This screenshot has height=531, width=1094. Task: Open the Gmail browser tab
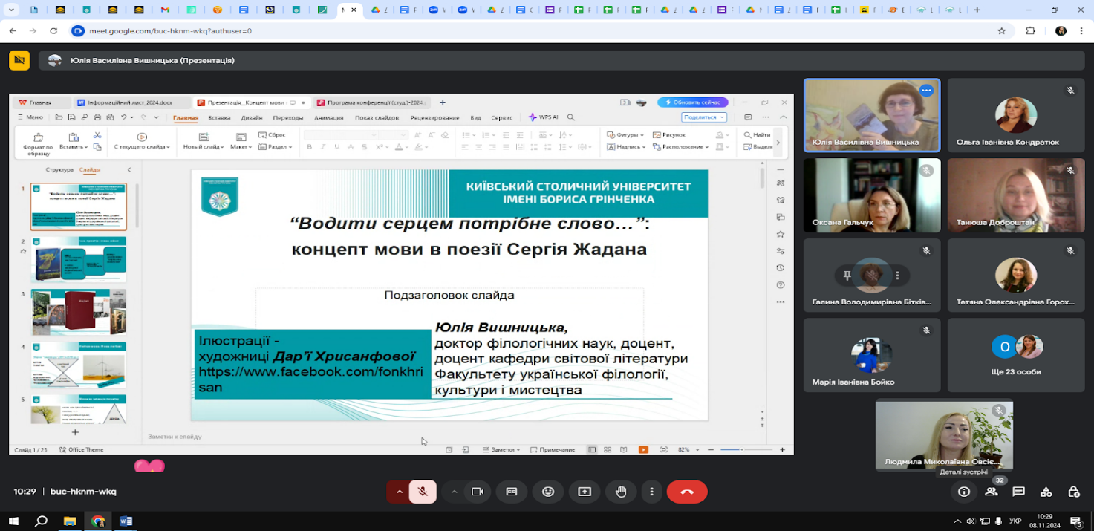pos(165,10)
